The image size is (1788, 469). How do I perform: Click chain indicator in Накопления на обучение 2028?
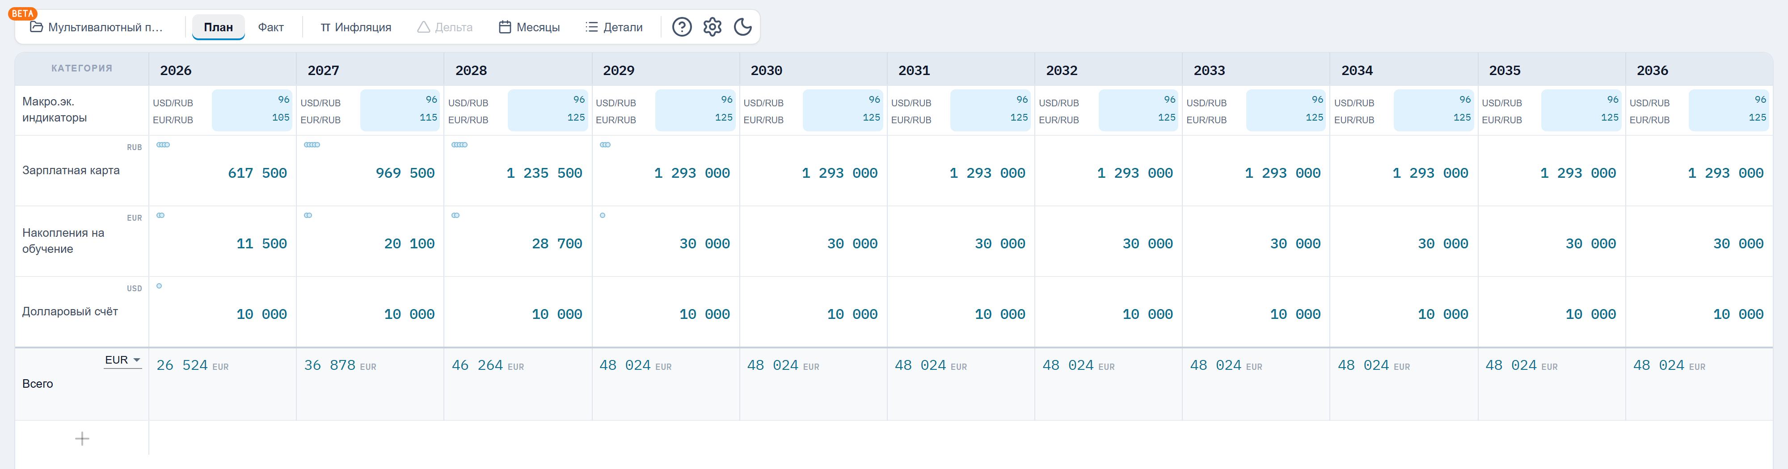pyautogui.click(x=455, y=215)
